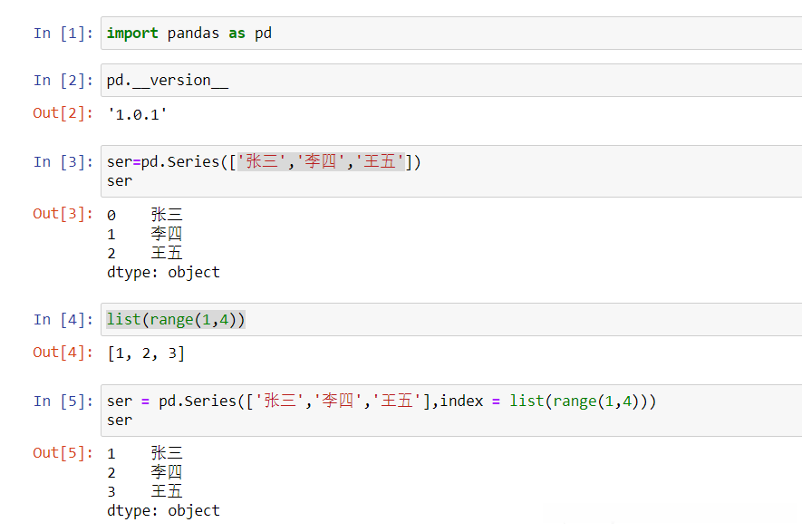Select the Out[5] prompt label
This screenshot has width=802, height=532.
(63, 452)
